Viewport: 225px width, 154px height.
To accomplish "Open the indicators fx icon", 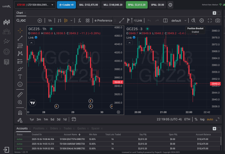I will point(80,21).
